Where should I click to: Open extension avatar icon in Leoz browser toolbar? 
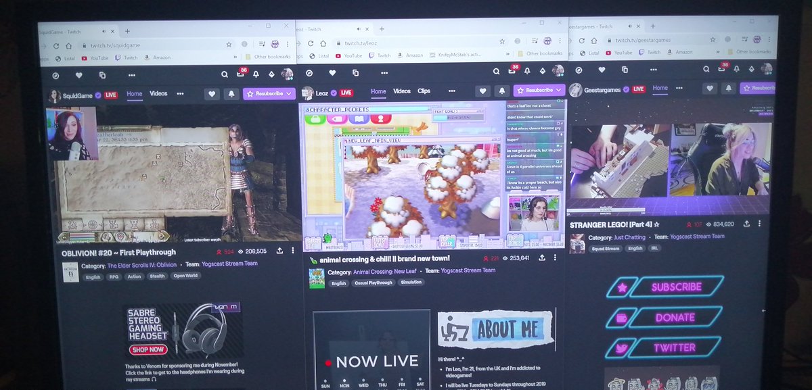tap(547, 41)
